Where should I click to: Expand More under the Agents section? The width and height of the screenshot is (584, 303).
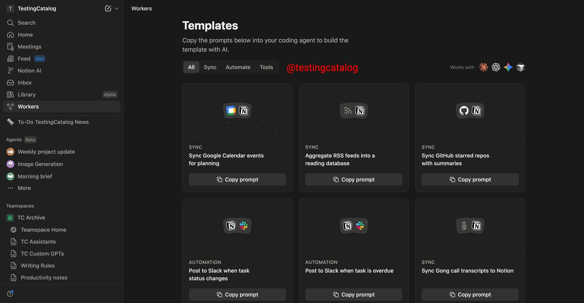[x=24, y=188]
